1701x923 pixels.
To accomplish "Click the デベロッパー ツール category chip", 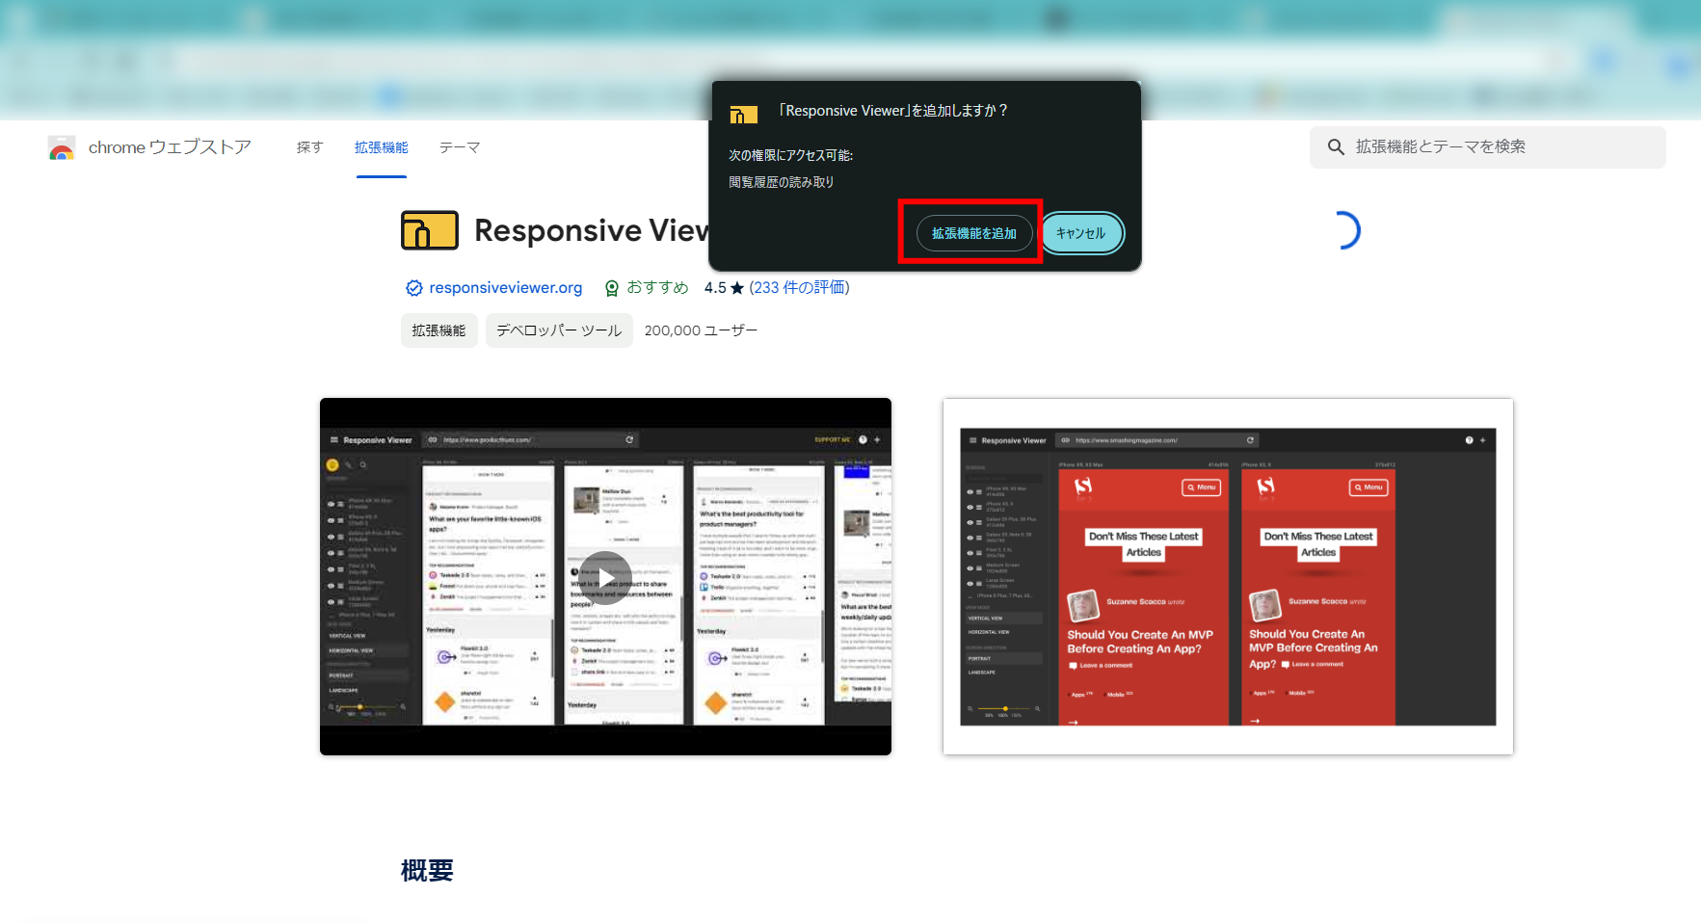I will click(559, 330).
